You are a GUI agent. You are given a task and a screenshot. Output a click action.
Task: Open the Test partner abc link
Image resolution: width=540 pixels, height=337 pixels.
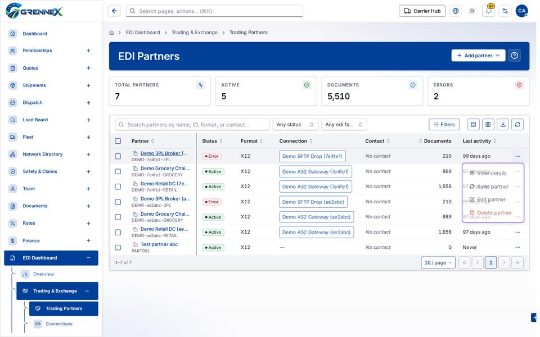coord(159,244)
